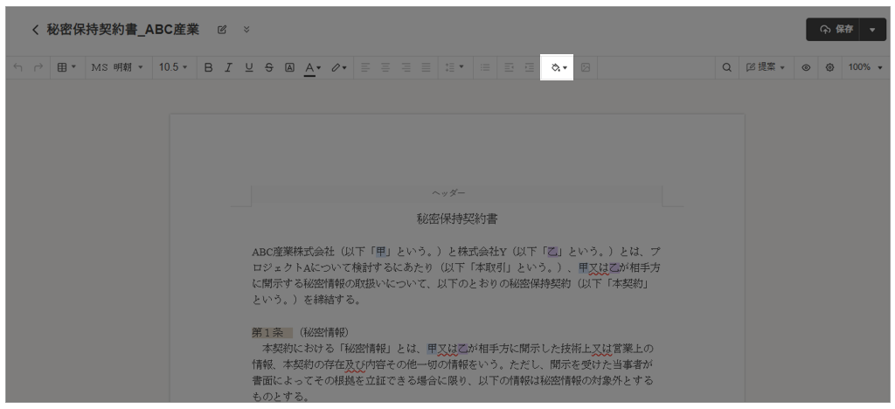Viewport: 895px width, 409px height.
Task: Expand the arrow beside 保存 button
Action: 873,30
